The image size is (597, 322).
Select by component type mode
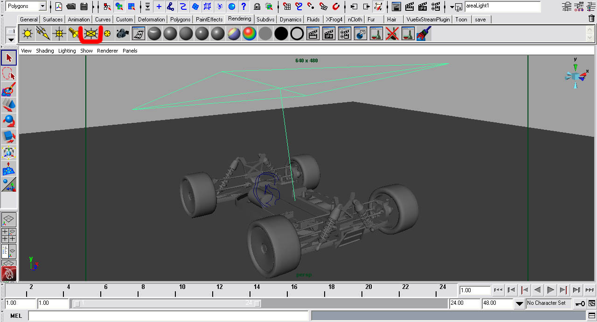click(132, 7)
